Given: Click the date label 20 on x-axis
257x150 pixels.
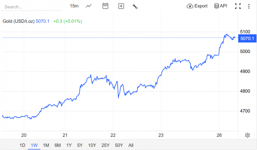Looking at the screenshot, I should pyautogui.click(x=24, y=135).
